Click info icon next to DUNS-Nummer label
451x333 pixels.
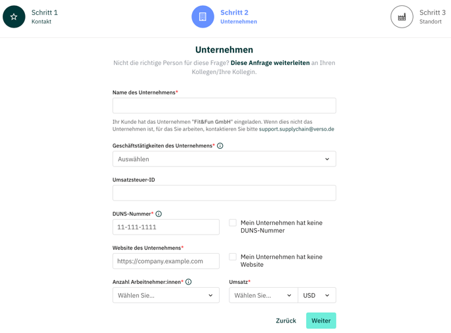point(159,214)
